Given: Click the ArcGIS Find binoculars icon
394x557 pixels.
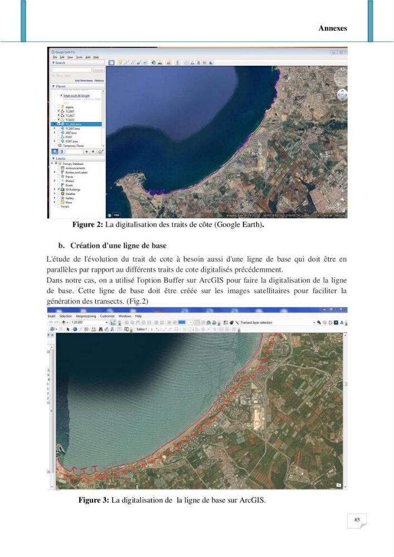Looking at the screenshot, I should coord(101,329).
